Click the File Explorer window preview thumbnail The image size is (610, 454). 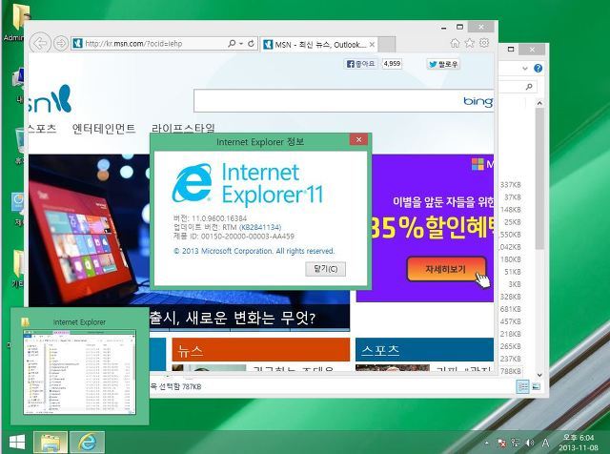(x=79, y=372)
